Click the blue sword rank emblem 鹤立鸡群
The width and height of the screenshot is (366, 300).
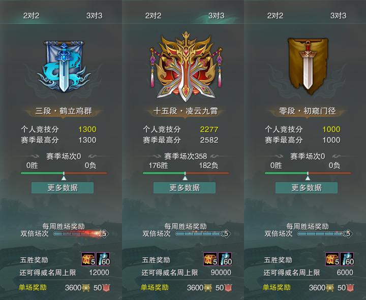click(x=64, y=66)
